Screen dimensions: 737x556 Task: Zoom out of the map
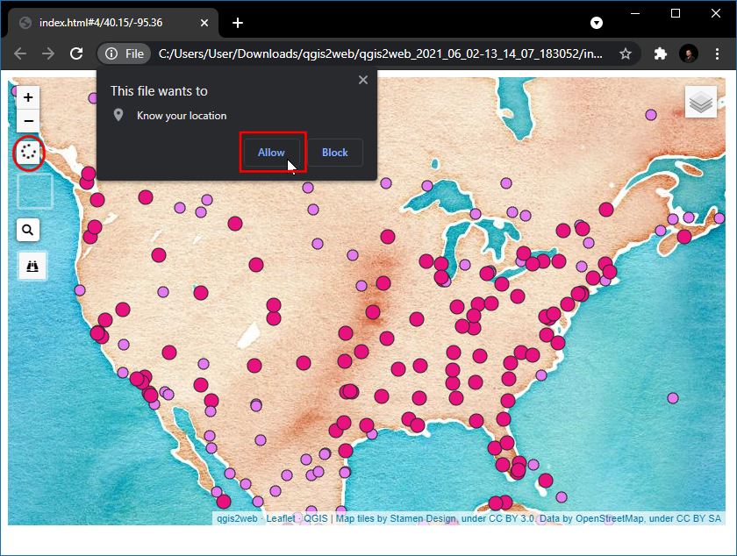[28, 120]
